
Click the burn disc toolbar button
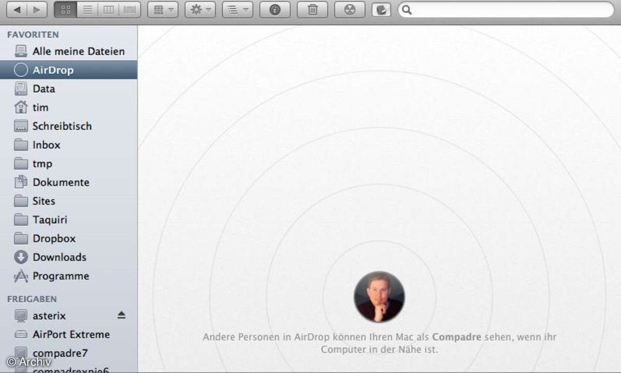tap(350, 9)
